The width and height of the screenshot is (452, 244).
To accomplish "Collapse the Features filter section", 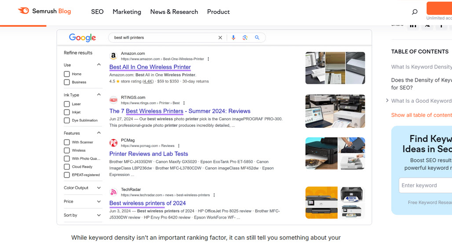I will [x=99, y=133].
